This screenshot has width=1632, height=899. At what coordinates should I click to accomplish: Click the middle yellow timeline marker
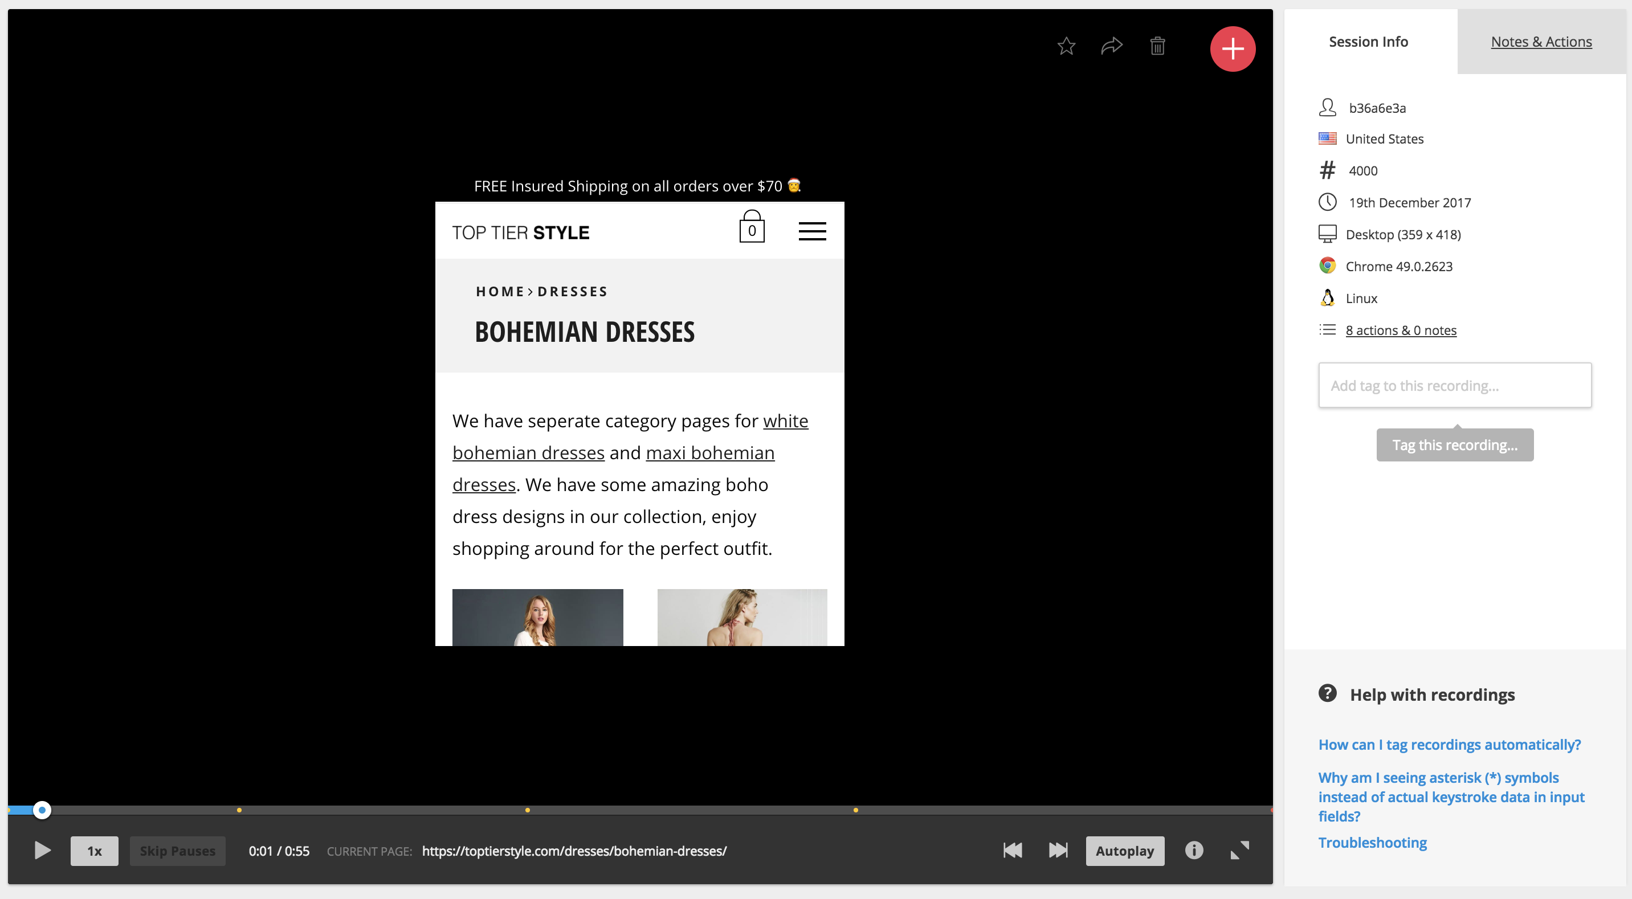pyautogui.click(x=527, y=810)
